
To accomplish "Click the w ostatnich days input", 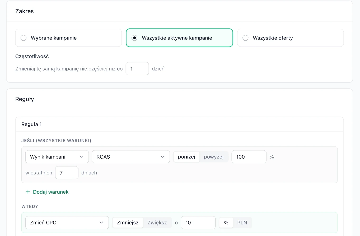I will pyautogui.click(x=67, y=173).
